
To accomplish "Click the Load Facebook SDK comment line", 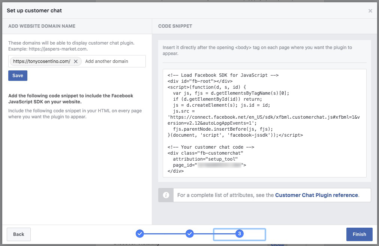I will coord(223,75).
